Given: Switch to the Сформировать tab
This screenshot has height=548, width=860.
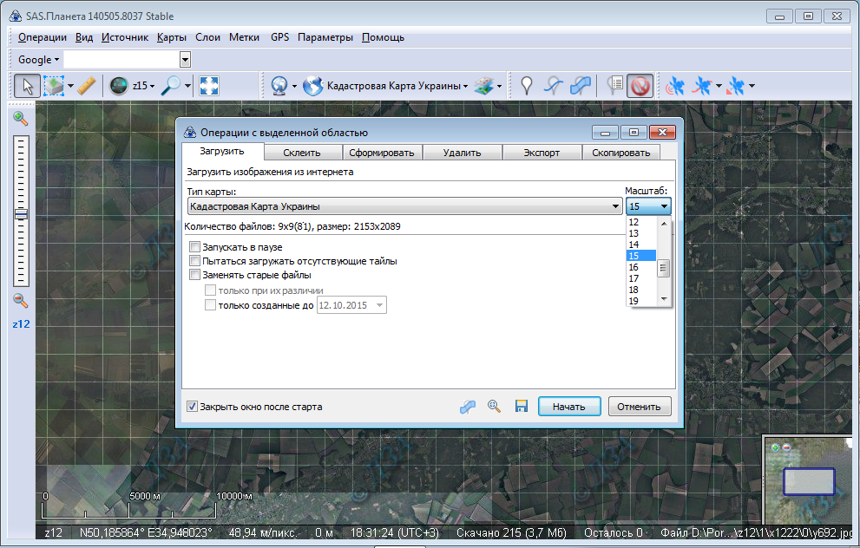Looking at the screenshot, I should point(382,153).
